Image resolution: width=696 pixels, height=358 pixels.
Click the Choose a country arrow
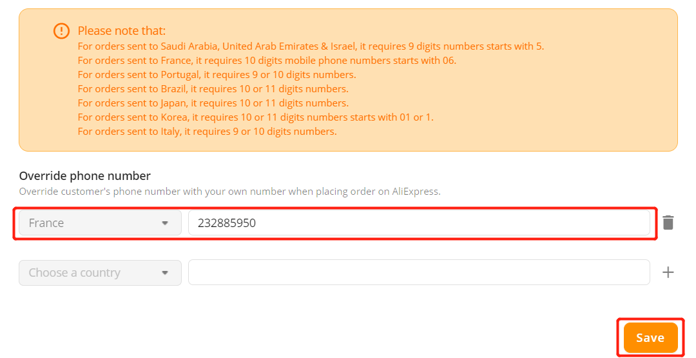tap(165, 273)
